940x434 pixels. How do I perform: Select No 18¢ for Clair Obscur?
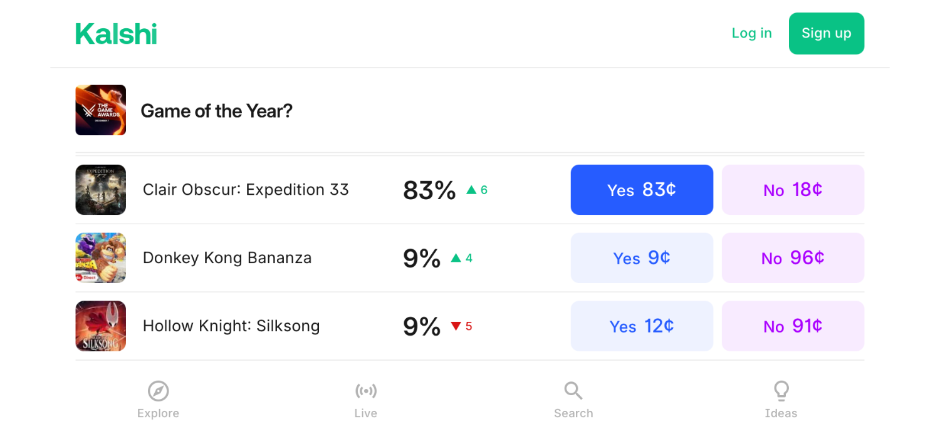point(793,190)
